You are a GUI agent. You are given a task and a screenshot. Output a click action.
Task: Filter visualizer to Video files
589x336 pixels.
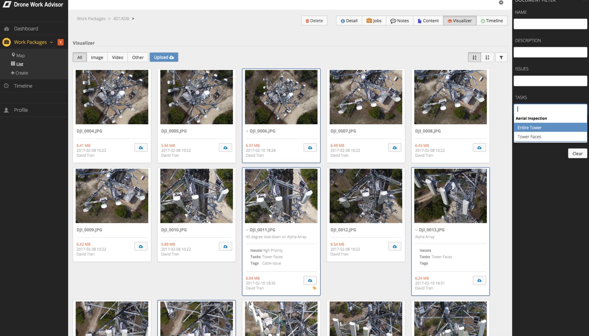(x=118, y=57)
